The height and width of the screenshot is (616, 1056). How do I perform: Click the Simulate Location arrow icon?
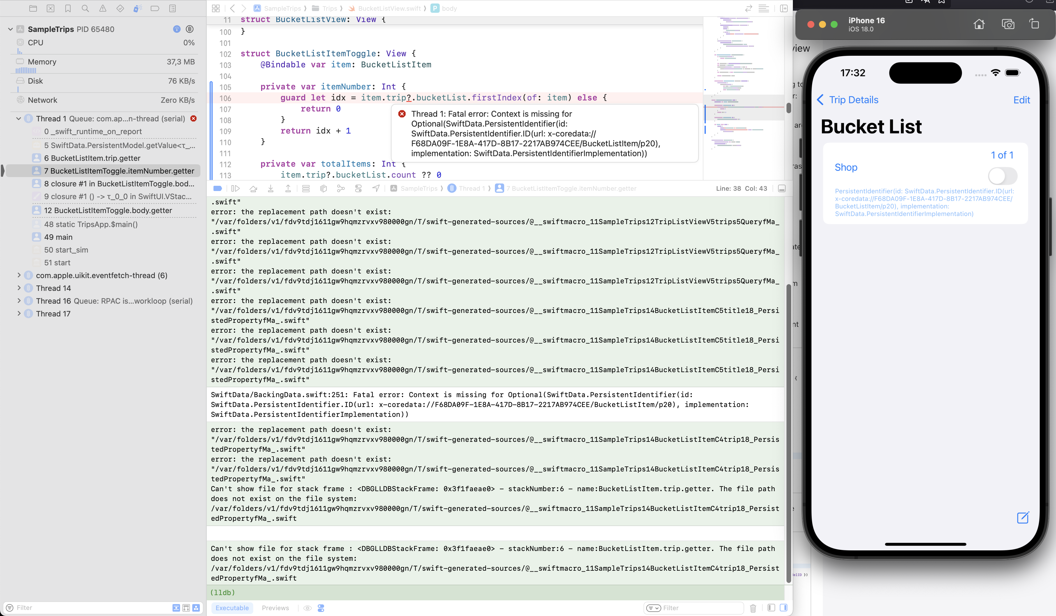click(376, 188)
